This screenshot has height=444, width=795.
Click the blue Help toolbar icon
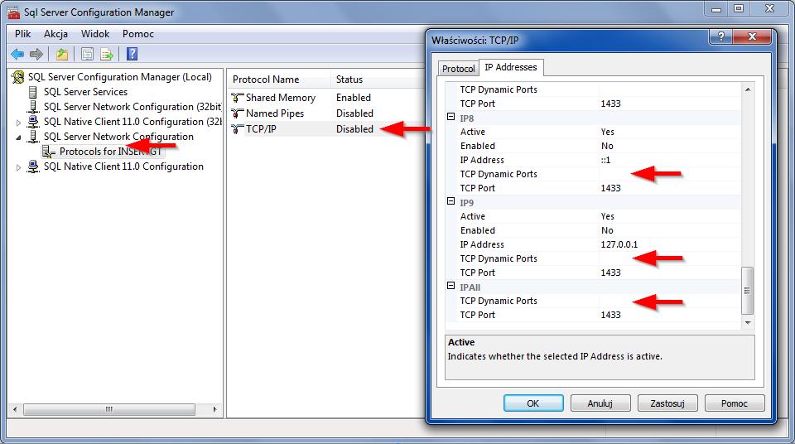coord(132,54)
